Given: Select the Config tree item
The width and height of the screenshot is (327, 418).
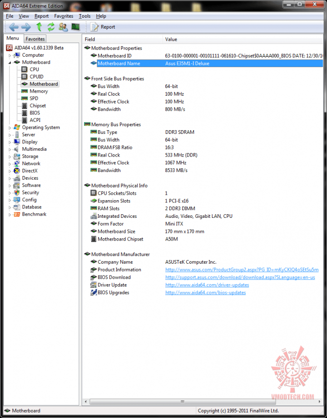Looking at the screenshot, I should coord(30,200).
